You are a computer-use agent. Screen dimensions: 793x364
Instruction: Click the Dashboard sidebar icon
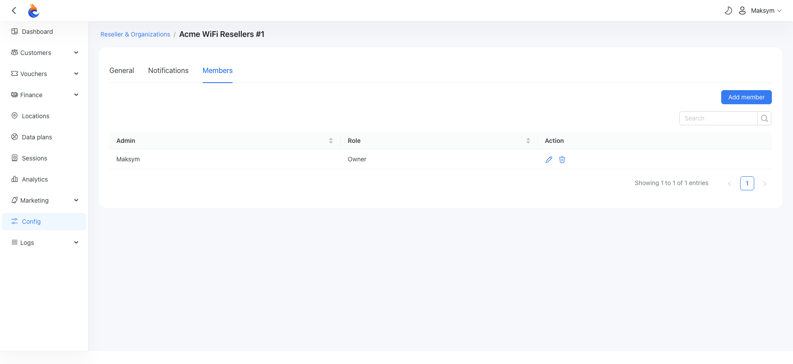(15, 31)
